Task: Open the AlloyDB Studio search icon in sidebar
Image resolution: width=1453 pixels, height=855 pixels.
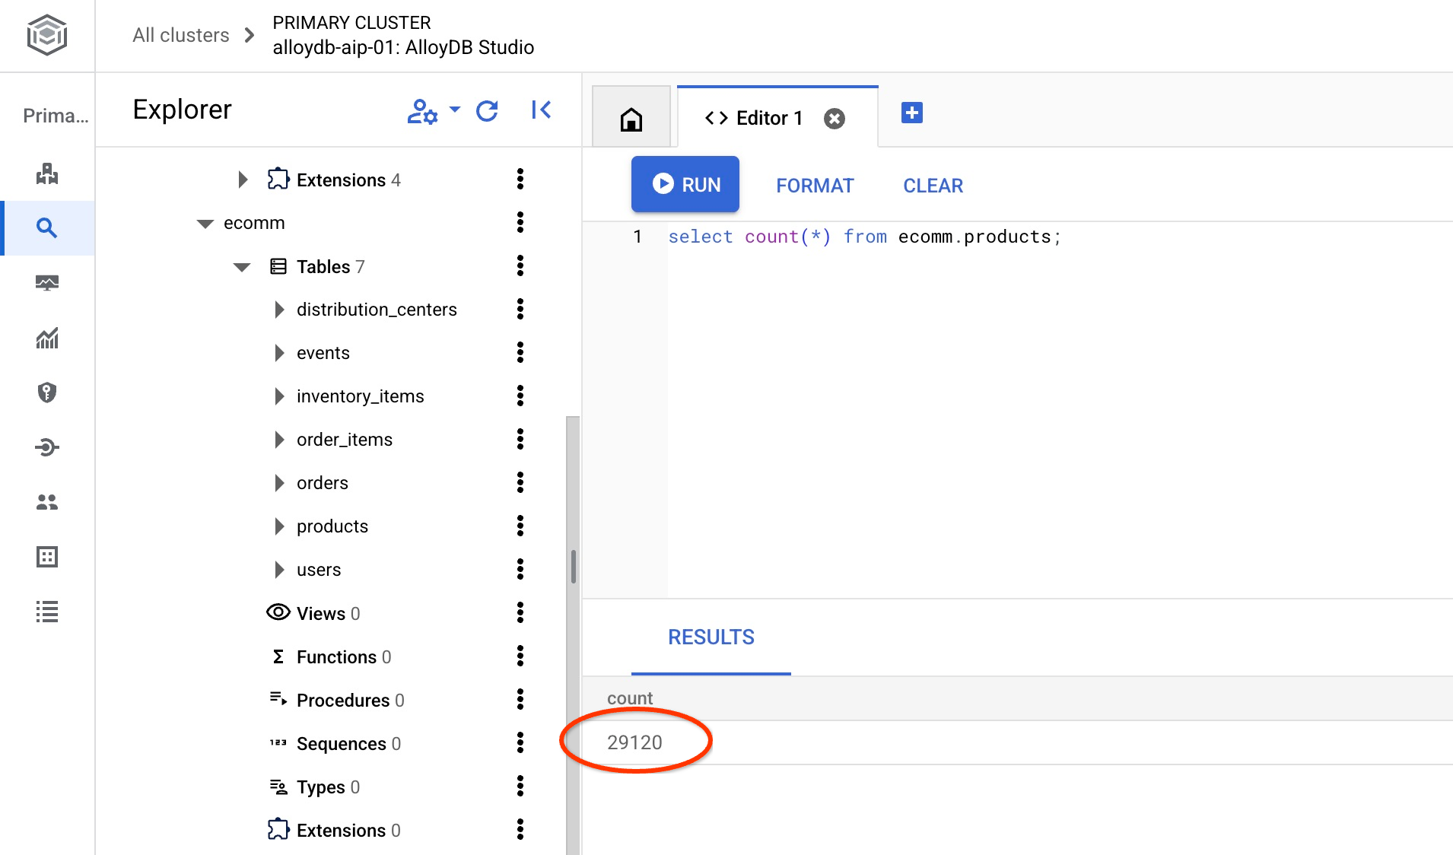Action: pyautogui.click(x=47, y=228)
